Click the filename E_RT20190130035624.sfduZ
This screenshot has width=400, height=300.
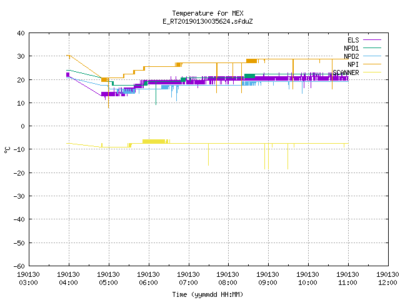click(x=207, y=21)
